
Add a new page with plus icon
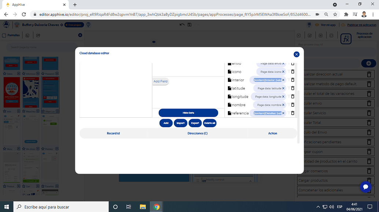coord(80,35)
